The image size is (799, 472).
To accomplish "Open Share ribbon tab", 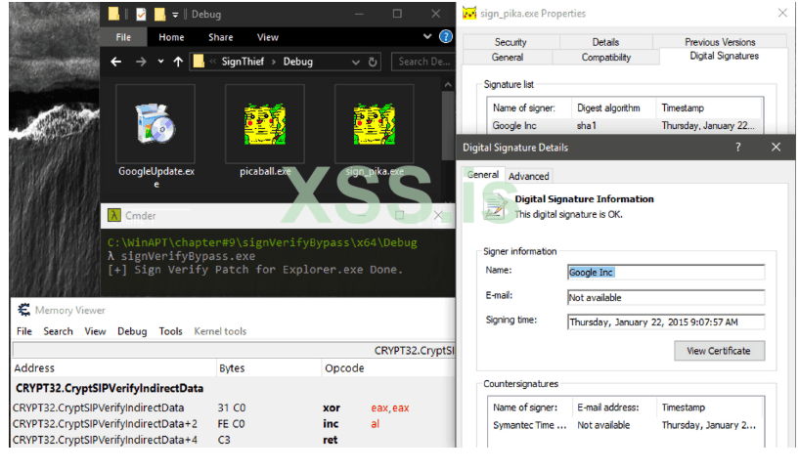I will [221, 37].
